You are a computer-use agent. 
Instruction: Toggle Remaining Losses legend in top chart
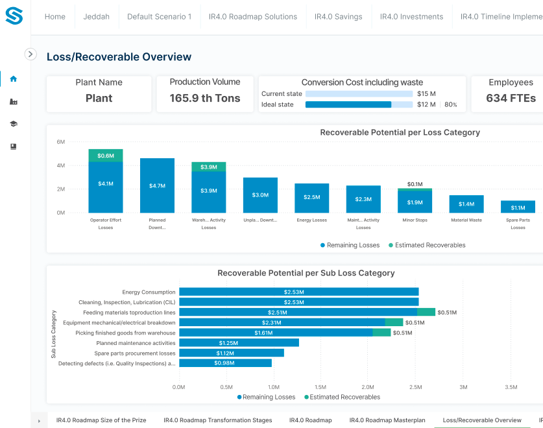tap(350, 245)
